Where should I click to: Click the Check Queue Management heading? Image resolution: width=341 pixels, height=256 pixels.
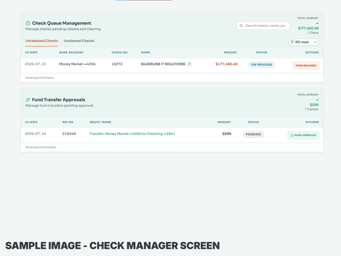(x=61, y=23)
